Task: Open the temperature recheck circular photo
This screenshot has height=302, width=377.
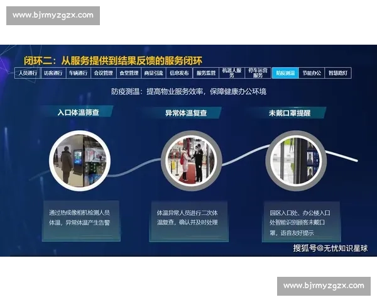Action: (x=192, y=160)
